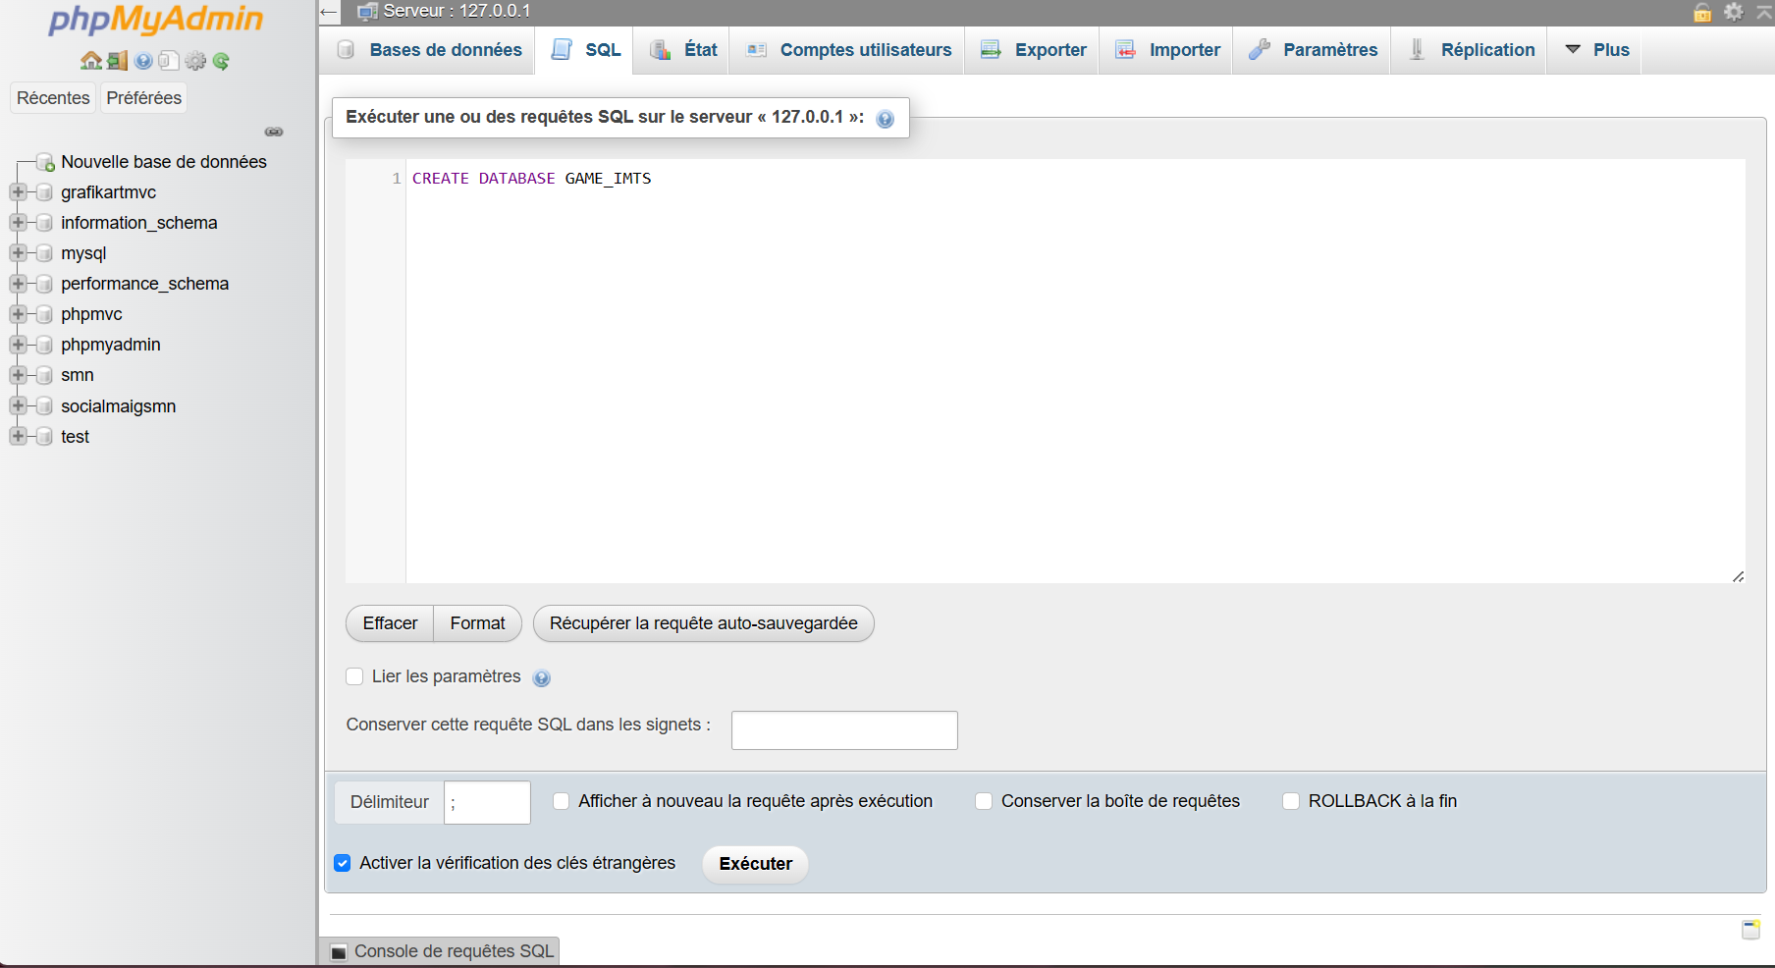Expand the grafikartmvc database tree node
The width and height of the screenshot is (1775, 968).
(18, 192)
